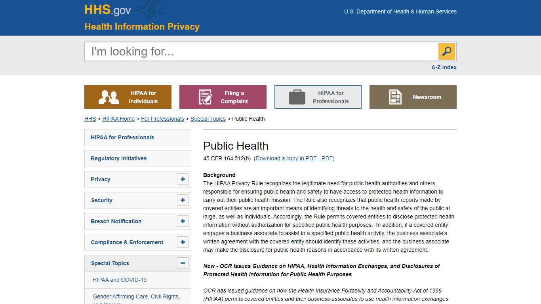Open HIPAA for Professionals sidebar item
The width and height of the screenshot is (541, 304).
click(x=138, y=137)
